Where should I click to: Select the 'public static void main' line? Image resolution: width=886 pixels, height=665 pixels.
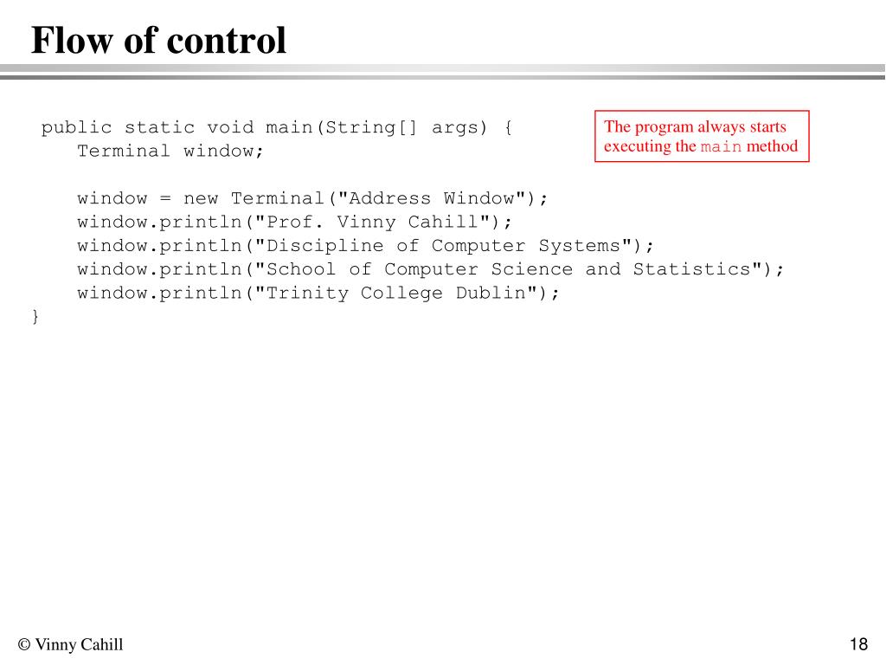(276, 128)
